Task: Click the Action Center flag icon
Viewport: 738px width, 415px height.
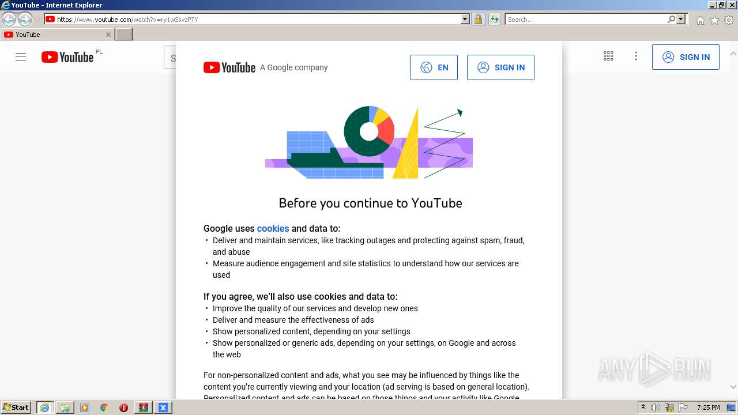Action: [x=683, y=408]
